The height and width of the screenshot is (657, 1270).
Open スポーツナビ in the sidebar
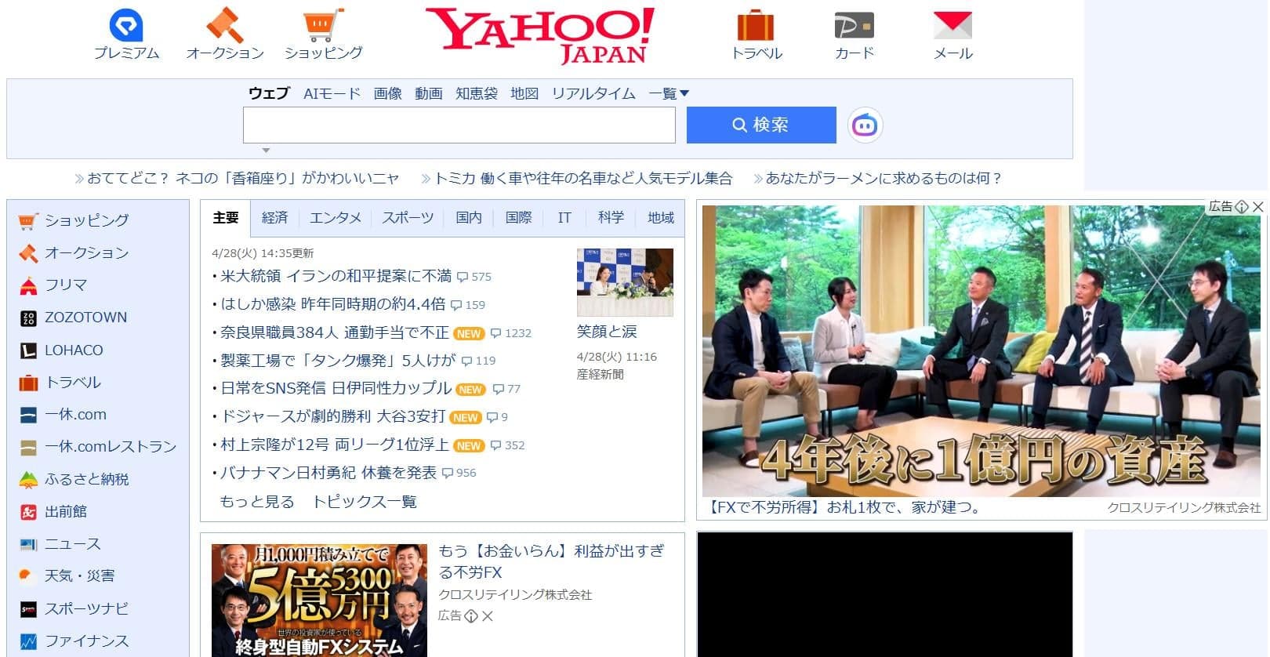(86, 608)
